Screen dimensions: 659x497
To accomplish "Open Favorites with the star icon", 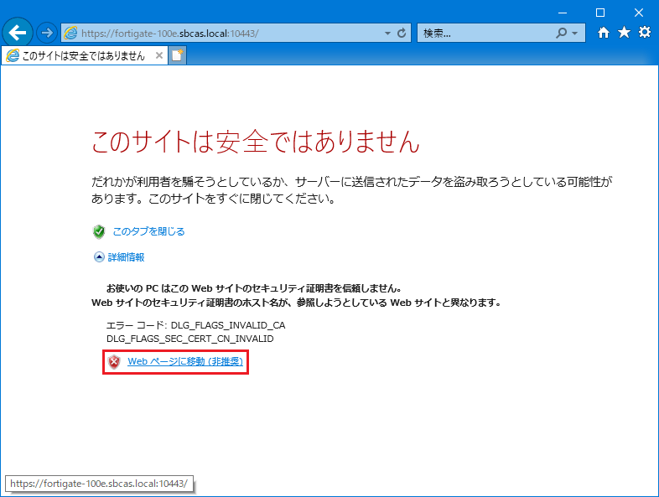I will click(624, 33).
